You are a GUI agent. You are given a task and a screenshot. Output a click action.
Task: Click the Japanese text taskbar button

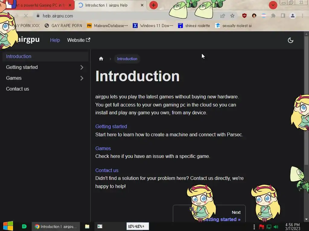click(x=138, y=226)
